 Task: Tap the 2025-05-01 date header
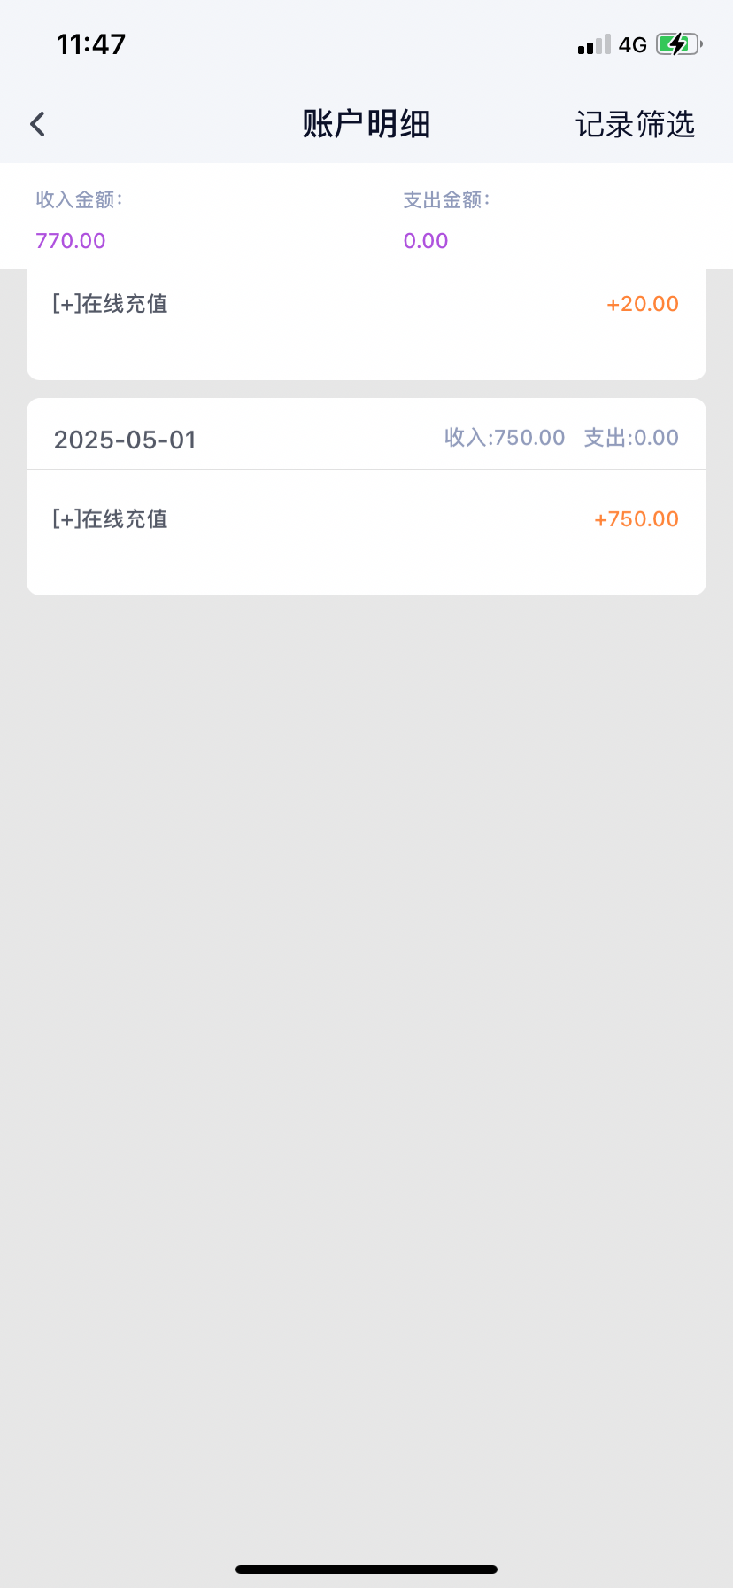click(125, 440)
